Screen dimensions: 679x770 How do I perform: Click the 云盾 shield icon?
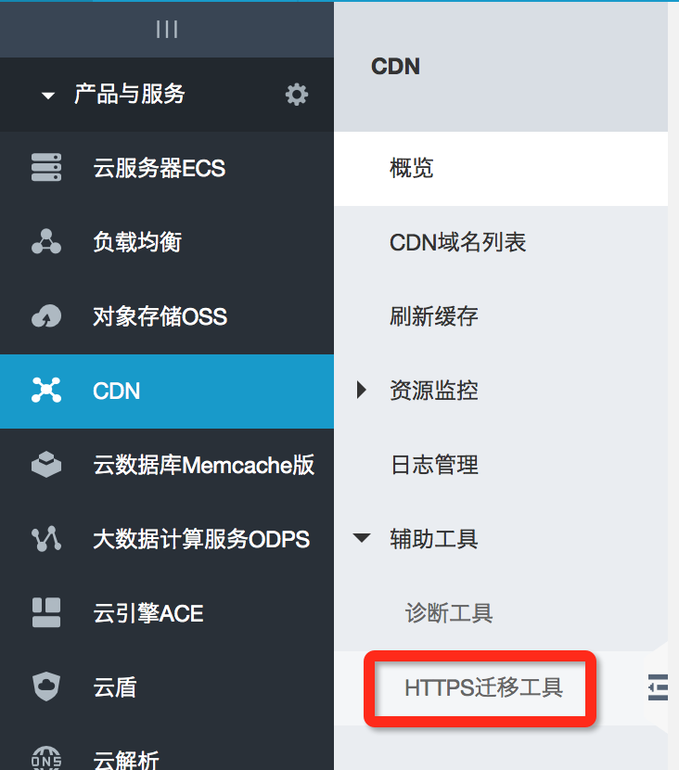(x=46, y=687)
